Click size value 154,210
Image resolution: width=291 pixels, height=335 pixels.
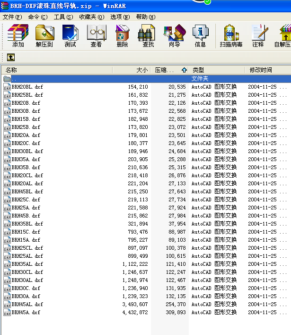click(138, 87)
